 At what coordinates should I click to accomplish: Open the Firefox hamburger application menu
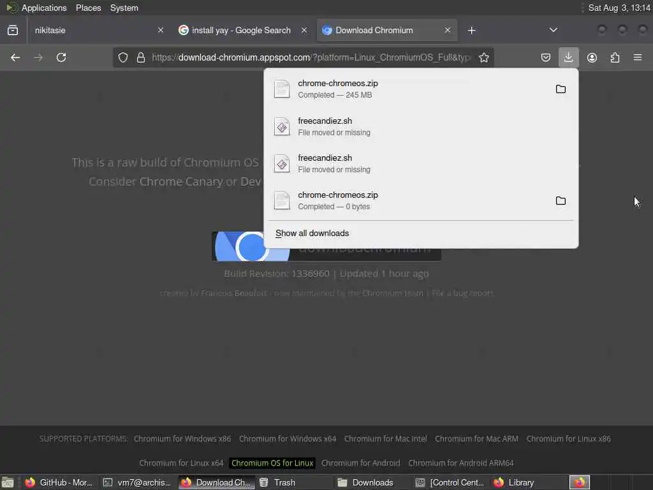pos(638,57)
